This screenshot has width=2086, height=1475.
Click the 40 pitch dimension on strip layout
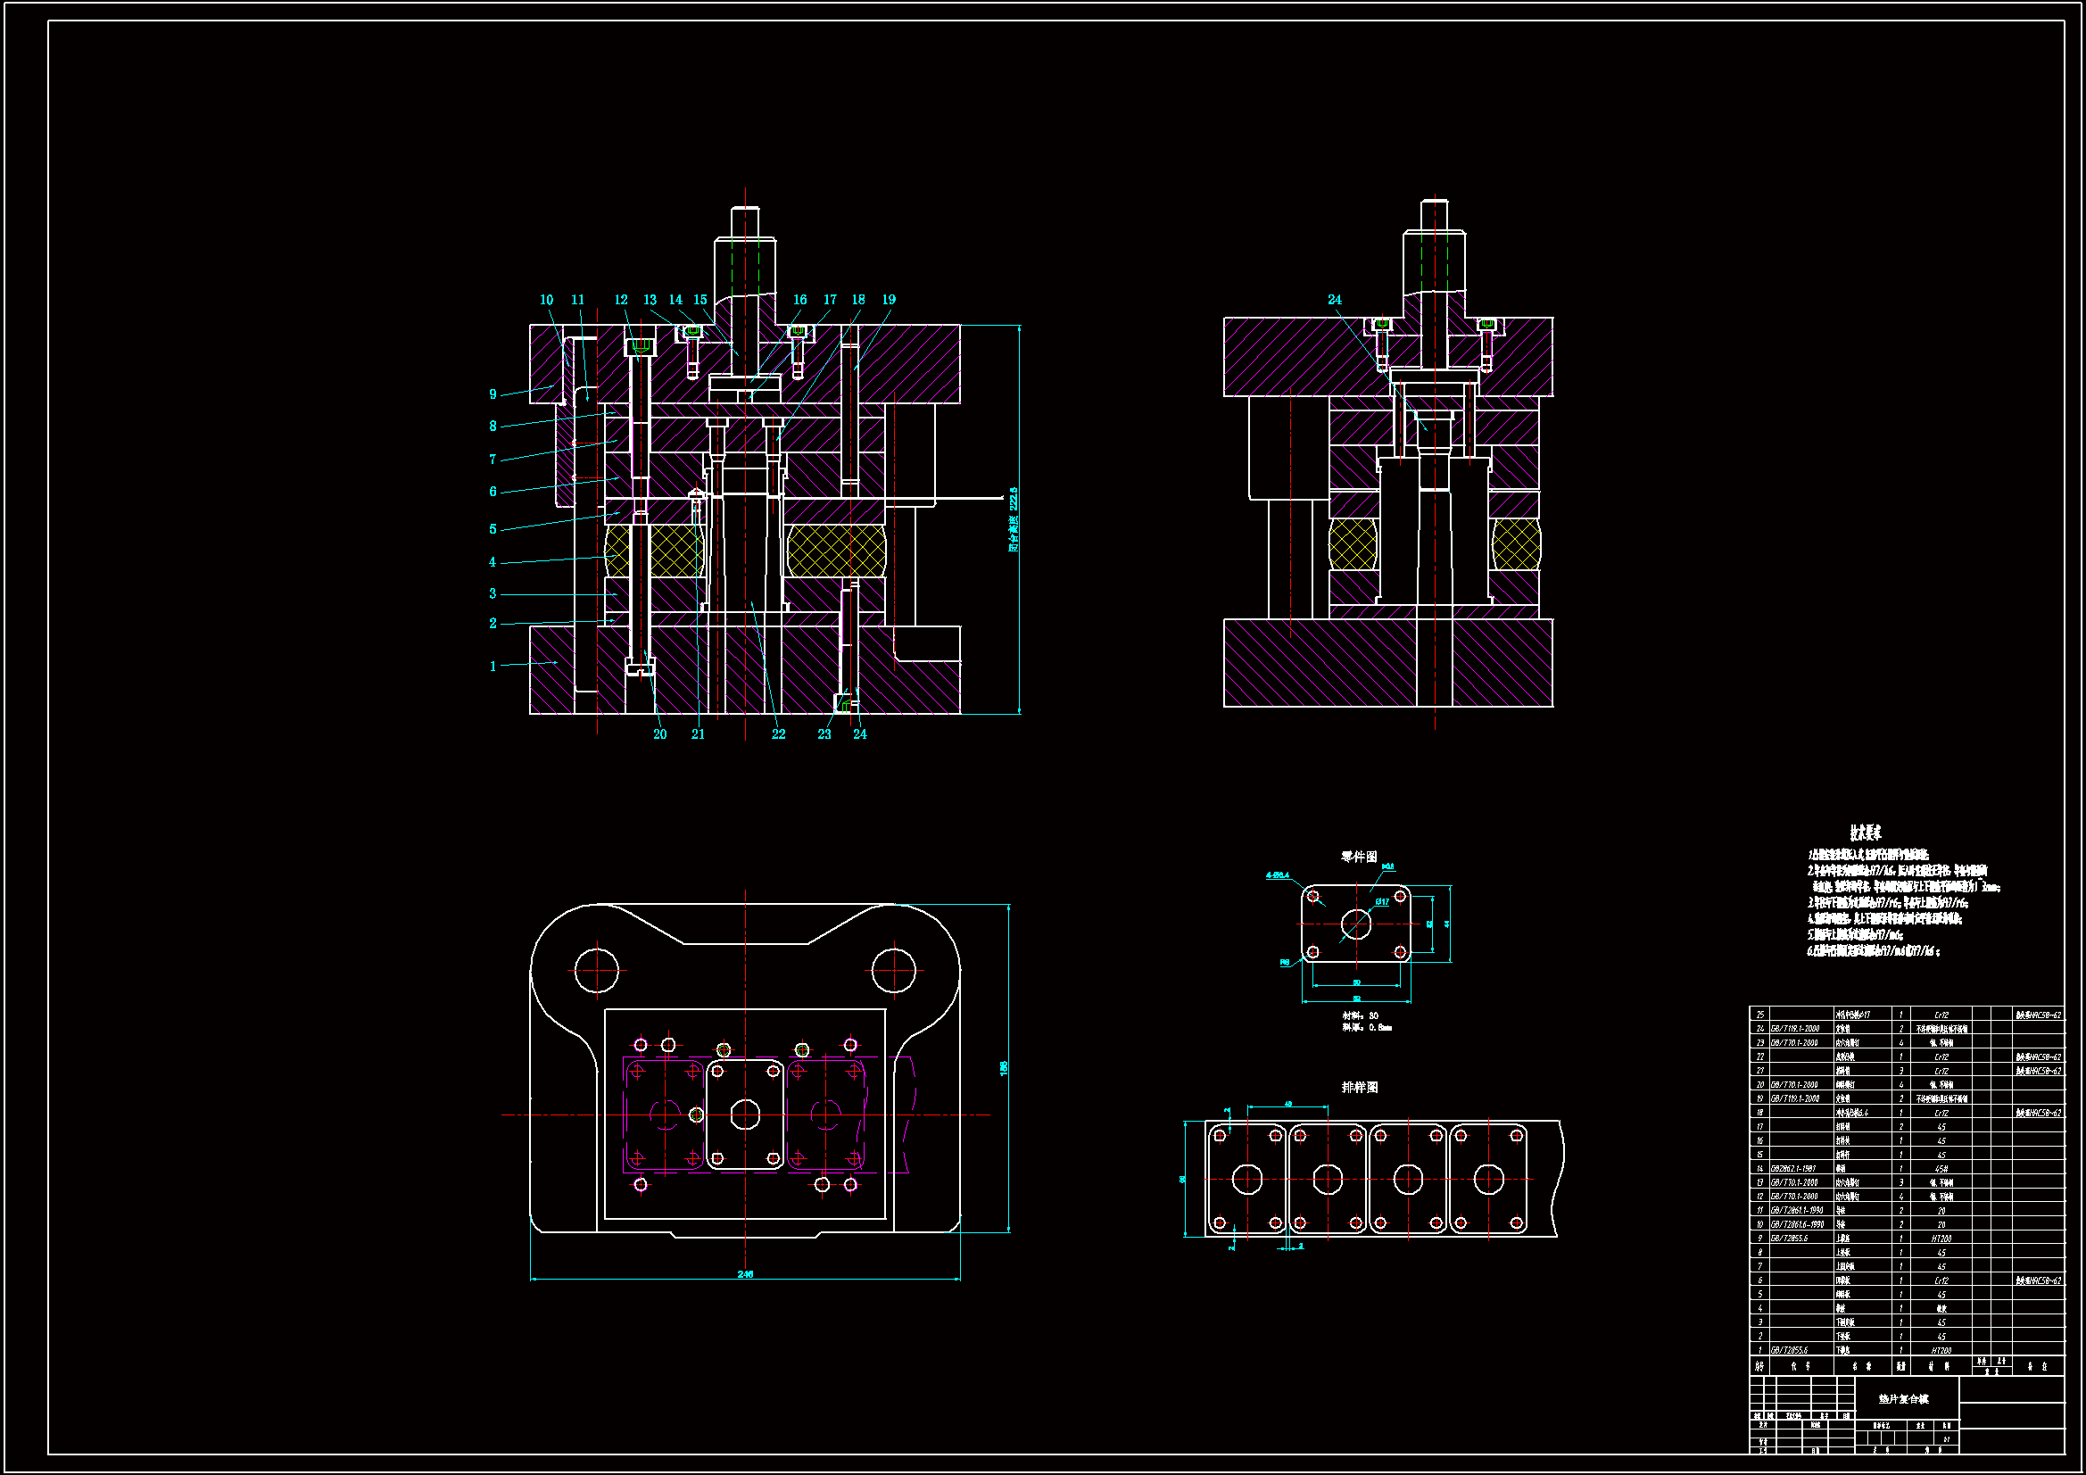pyautogui.click(x=1287, y=1104)
